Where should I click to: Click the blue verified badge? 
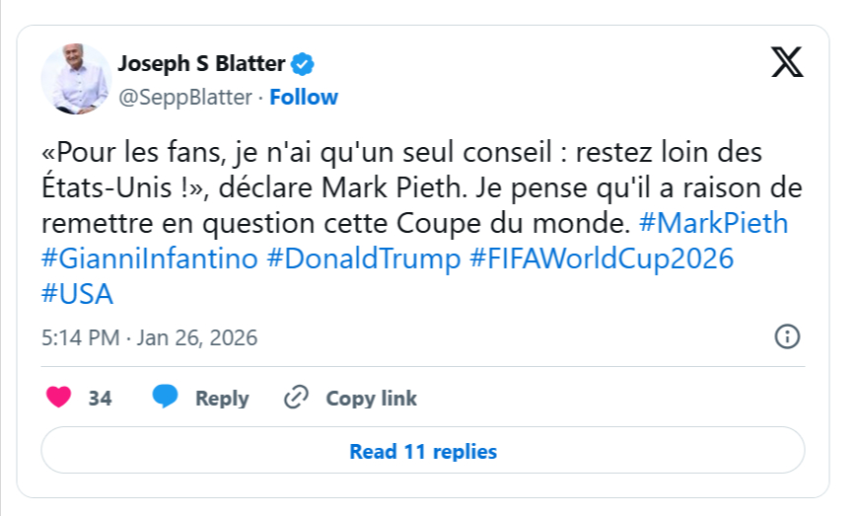303,65
